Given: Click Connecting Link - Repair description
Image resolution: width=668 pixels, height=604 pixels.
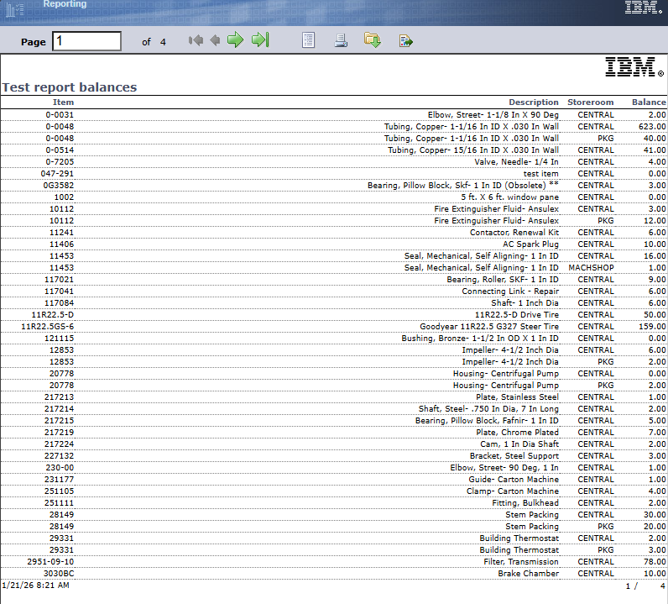Looking at the screenshot, I should [x=510, y=291].
